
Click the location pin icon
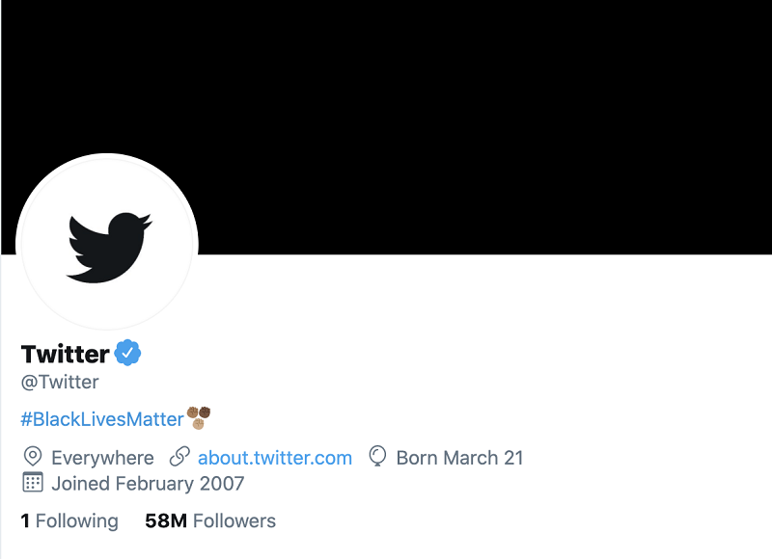pos(33,457)
